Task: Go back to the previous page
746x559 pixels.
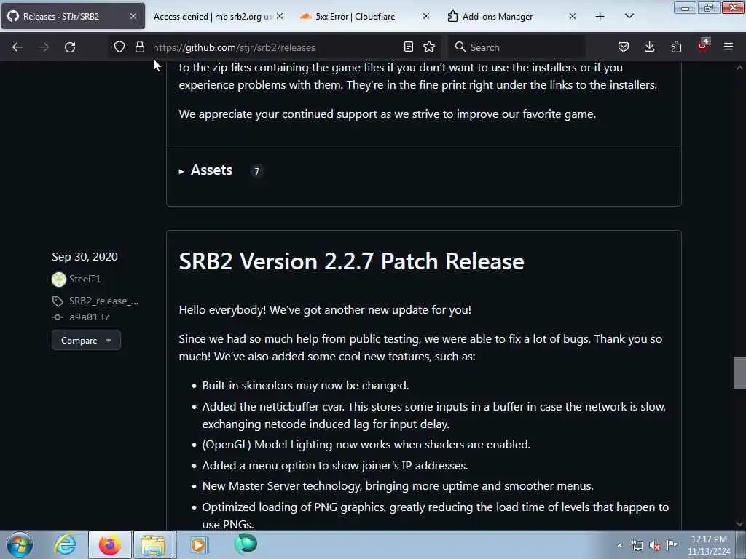Action: coord(17,47)
